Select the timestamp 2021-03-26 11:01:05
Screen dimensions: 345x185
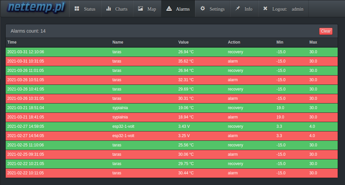(26, 71)
